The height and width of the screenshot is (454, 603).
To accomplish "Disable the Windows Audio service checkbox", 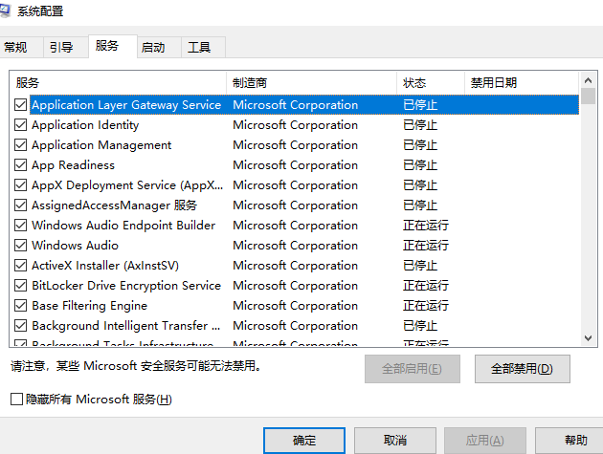I will [x=21, y=246].
